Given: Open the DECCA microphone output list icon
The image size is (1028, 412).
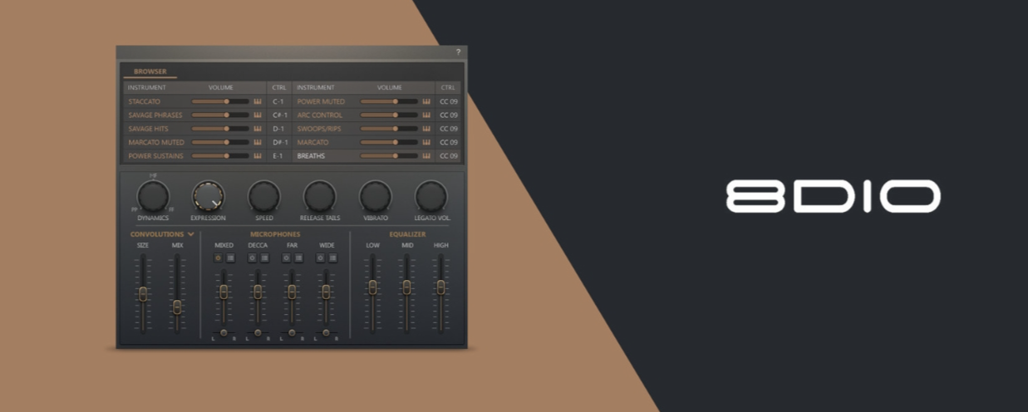Looking at the screenshot, I should coord(264,258).
